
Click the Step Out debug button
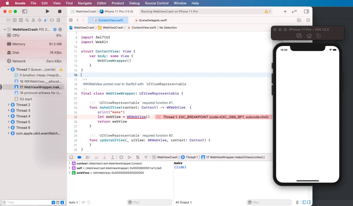pos(112,157)
